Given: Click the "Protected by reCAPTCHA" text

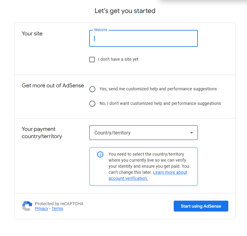Looking at the screenshot, I should (59, 204).
